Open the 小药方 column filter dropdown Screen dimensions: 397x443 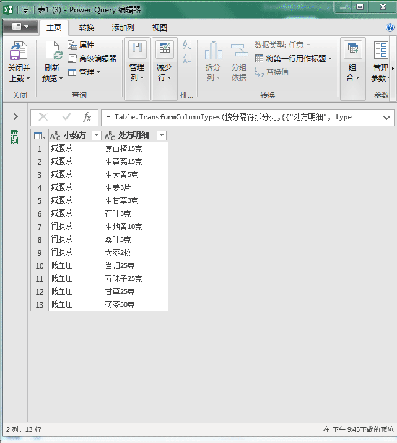(x=97, y=135)
